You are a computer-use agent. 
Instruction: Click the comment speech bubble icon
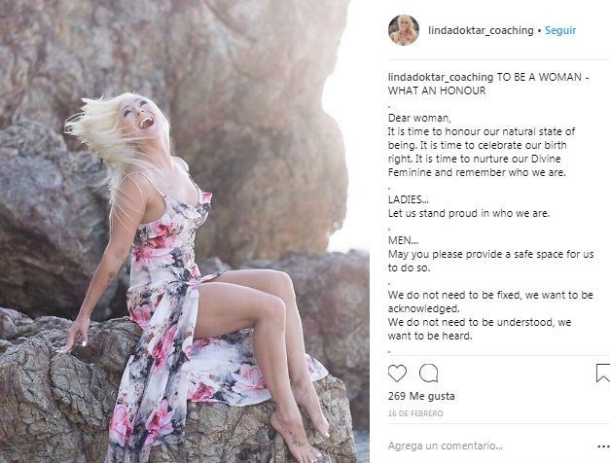click(428, 373)
